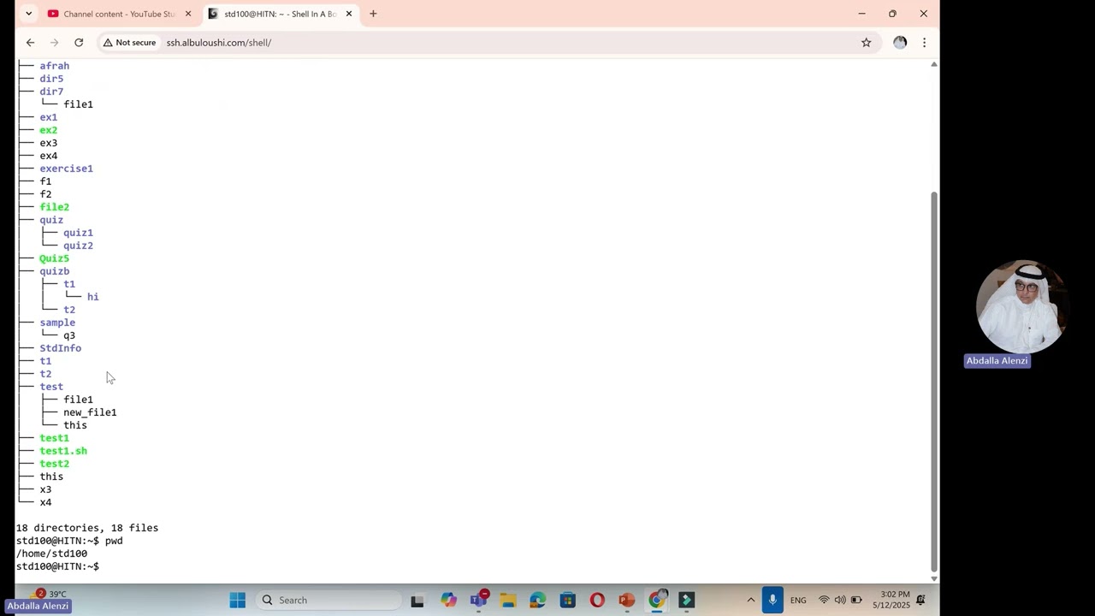The height and width of the screenshot is (616, 1095).
Task: Click the 'quiz2' entry under quiz
Action: (78, 246)
